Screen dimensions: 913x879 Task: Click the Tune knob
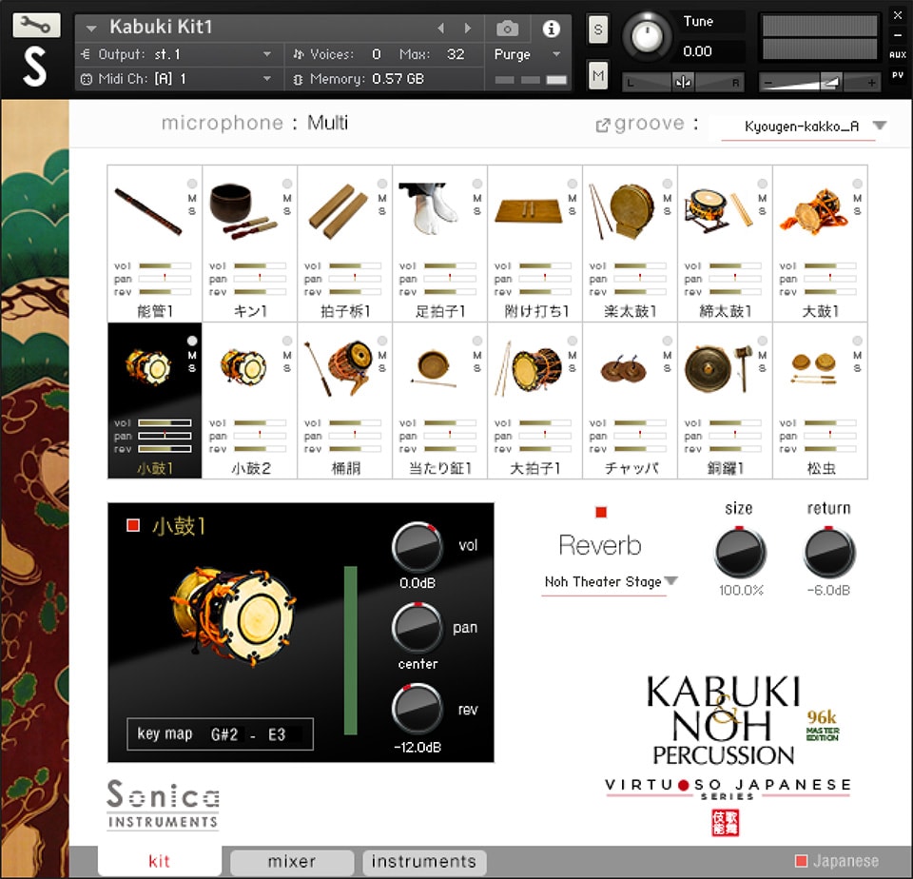[x=647, y=36]
